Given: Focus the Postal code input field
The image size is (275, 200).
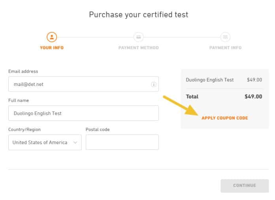Looking at the screenshot, I should coord(122,142).
